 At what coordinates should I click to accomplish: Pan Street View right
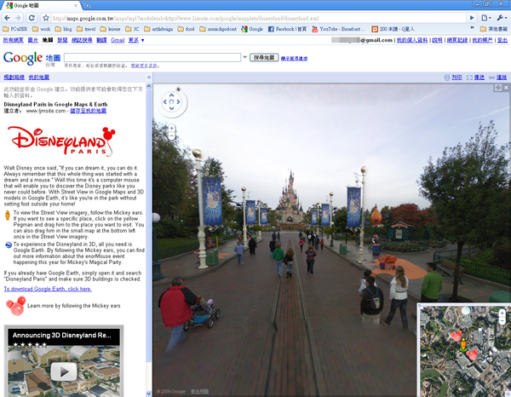click(178, 101)
